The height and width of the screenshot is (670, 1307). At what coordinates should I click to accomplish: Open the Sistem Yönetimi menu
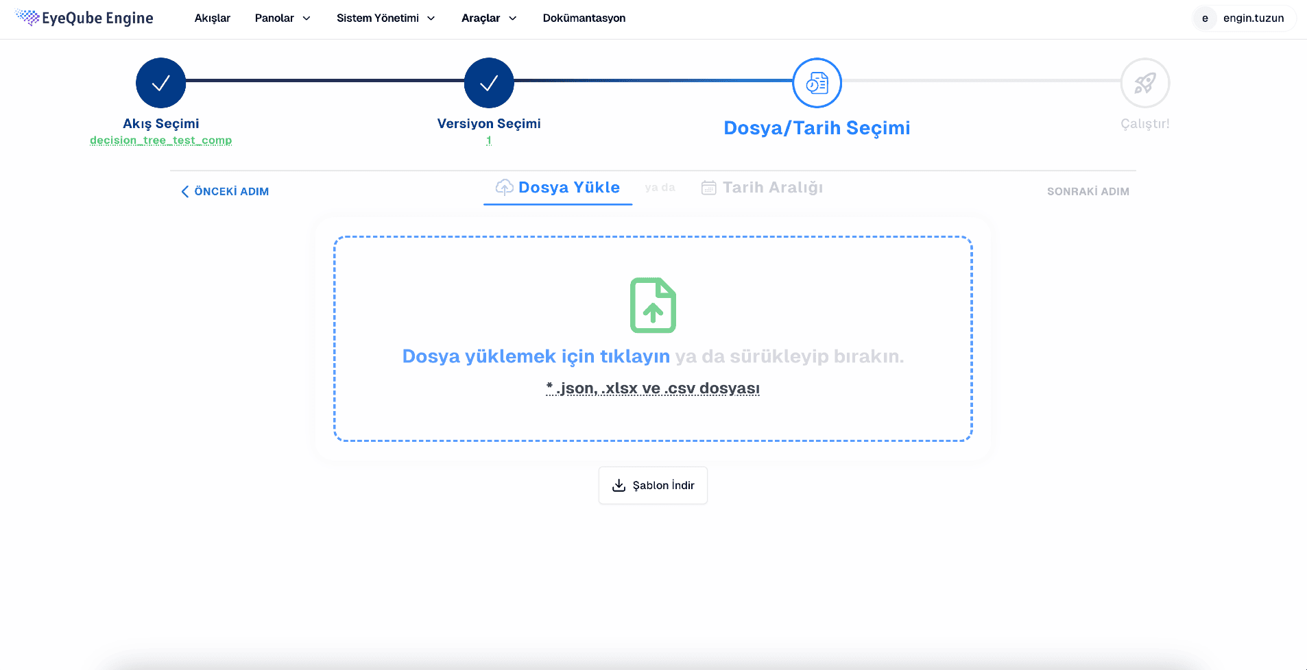pyautogui.click(x=385, y=18)
